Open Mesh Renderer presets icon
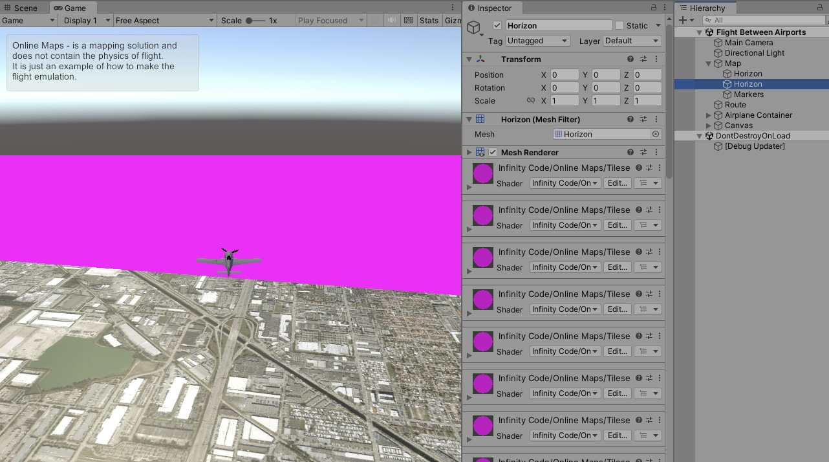The image size is (829, 462). tap(643, 152)
